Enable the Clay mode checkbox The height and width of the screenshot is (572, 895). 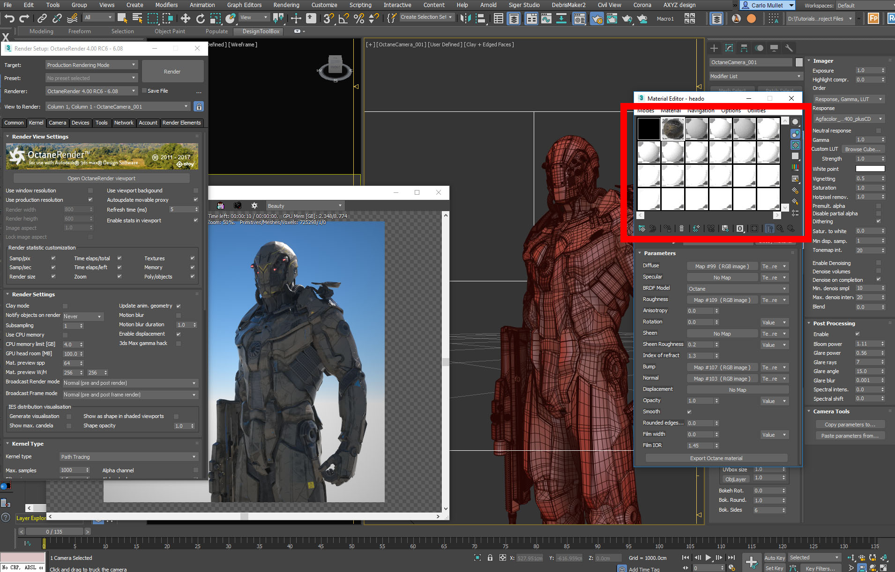coord(65,306)
